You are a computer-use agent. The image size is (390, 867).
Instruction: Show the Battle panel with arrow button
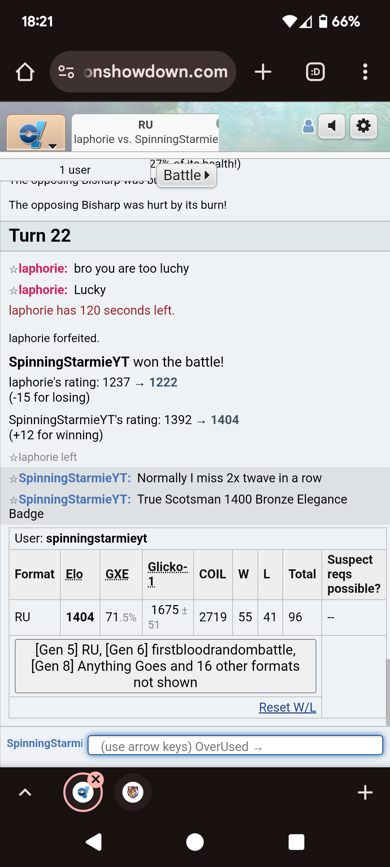click(187, 176)
